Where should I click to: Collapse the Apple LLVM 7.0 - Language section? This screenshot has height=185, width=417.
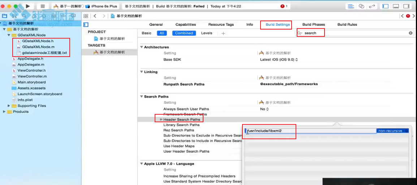click(x=142, y=164)
